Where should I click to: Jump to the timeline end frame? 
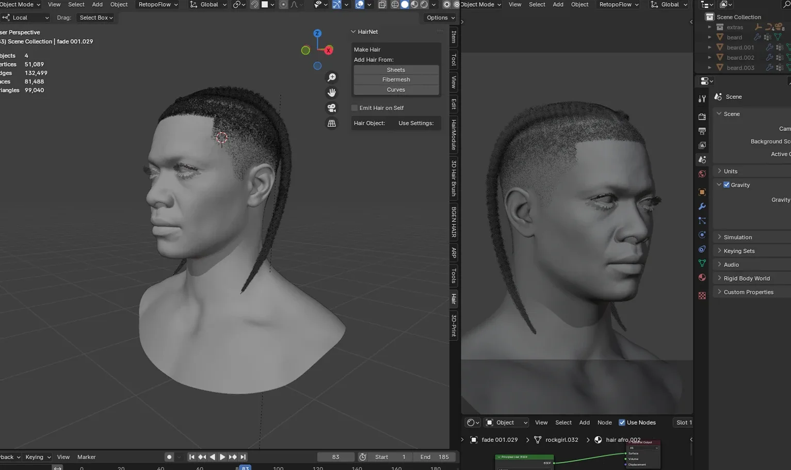click(243, 457)
